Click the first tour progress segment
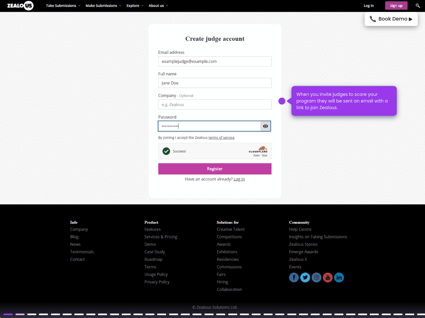The width and height of the screenshot is (425, 318). pyautogui.click(x=8, y=314)
